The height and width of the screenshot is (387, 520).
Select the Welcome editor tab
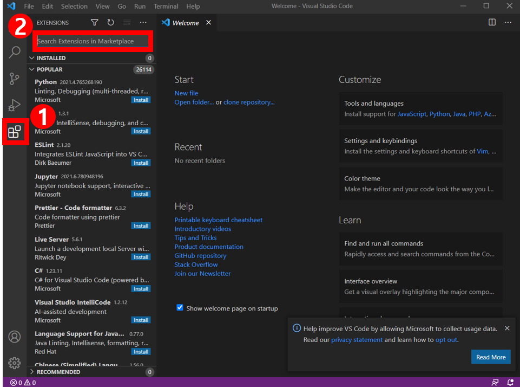(186, 23)
